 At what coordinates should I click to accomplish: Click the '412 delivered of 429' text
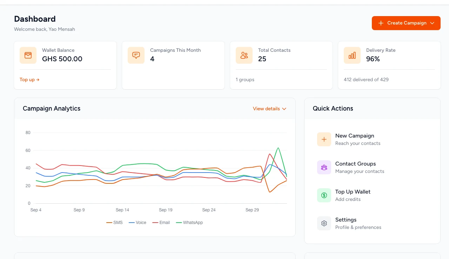click(366, 79)
